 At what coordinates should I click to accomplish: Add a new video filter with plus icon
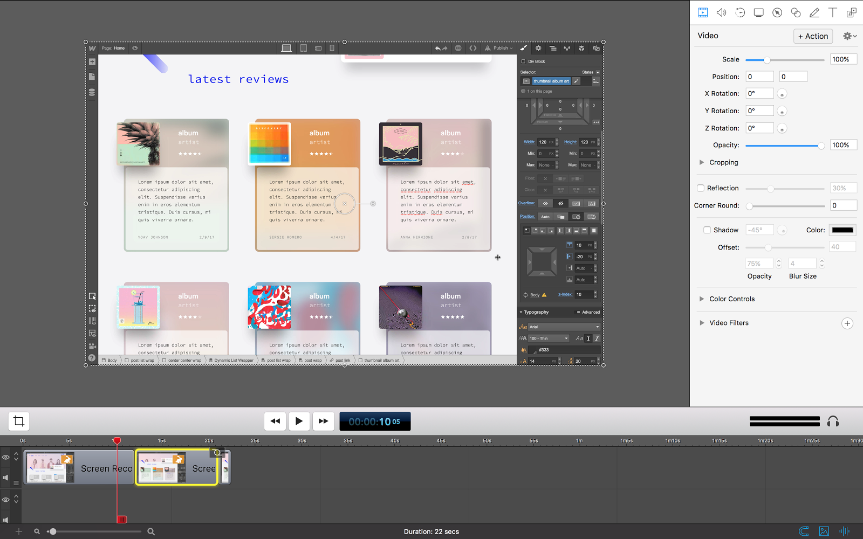[847, 323]
